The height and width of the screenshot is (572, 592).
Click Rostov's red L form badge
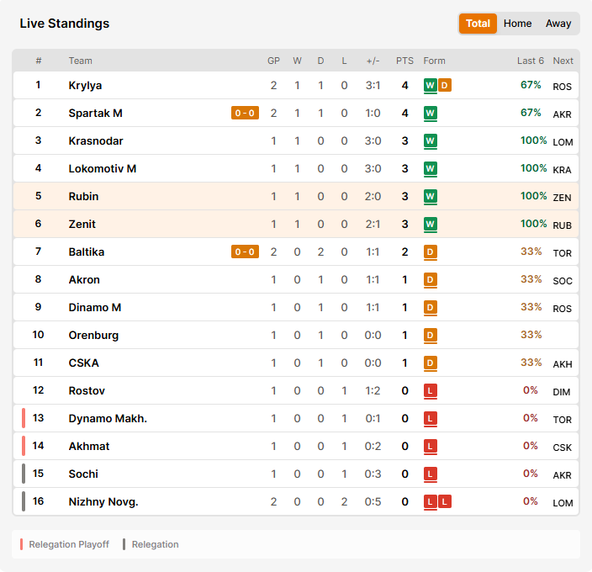point(430,391)
